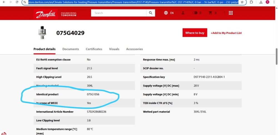The width and height of the screenshot is (278, 135).
Task: Focus the Search input field
Action: coord(119,13)
